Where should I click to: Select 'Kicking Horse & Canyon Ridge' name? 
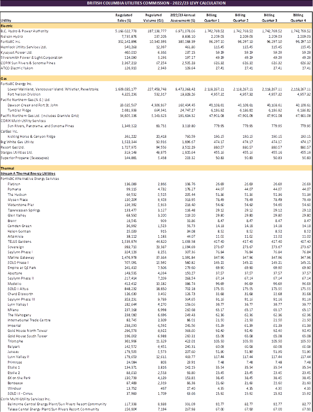coord(31,136)
